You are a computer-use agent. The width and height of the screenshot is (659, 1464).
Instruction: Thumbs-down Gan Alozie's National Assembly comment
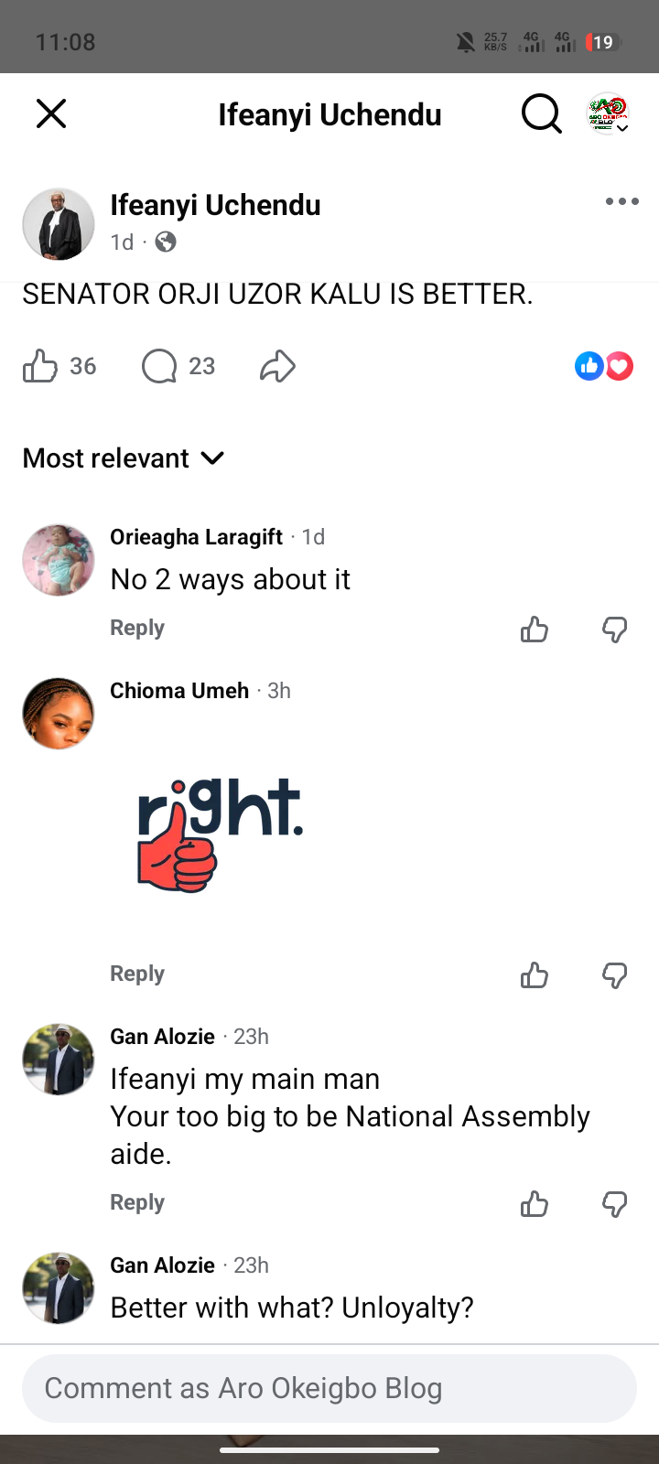[615, 1203]
